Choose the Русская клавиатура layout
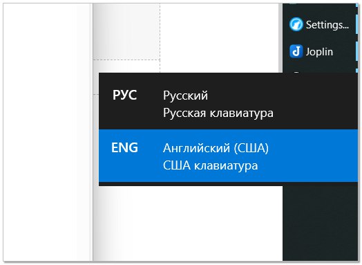Viewport: 362px width, 265px height. [218, 113]
